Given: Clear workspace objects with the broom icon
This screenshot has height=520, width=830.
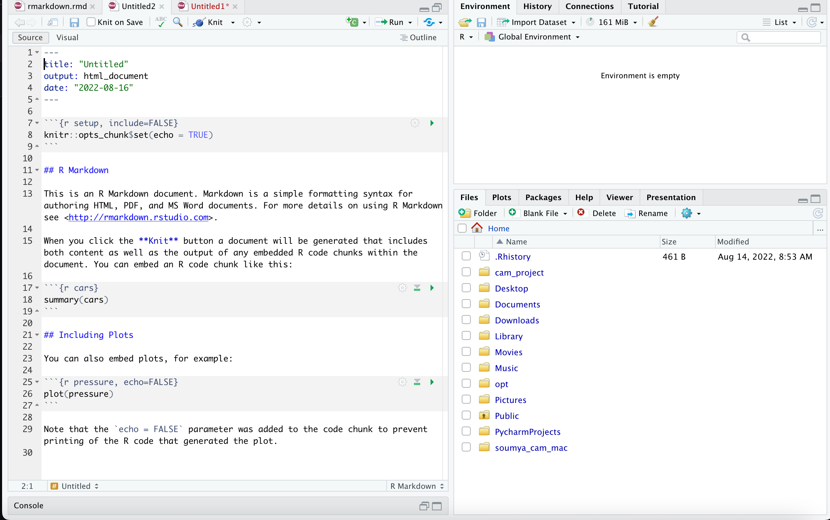Looking at the screenshot, I should pos(653,21).
